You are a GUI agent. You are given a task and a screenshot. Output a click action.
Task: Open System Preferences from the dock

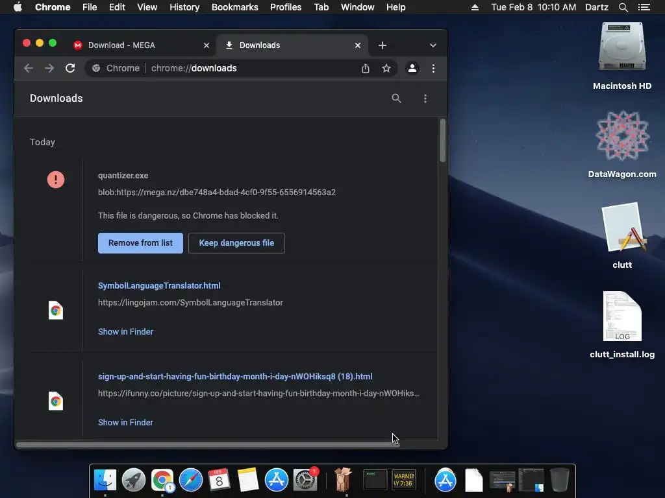point(305,480)
